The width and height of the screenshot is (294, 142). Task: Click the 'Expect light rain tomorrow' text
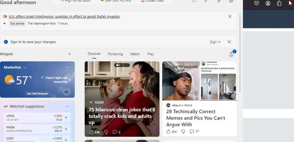pyautogui.click(x=56, y=80)
